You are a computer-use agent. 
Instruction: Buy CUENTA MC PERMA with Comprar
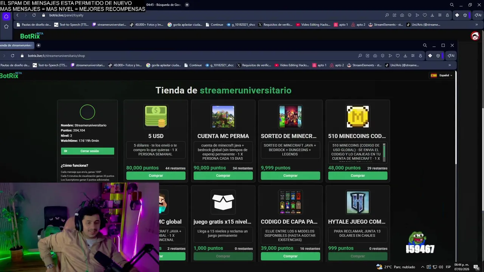pyautogui.click(x=223, y=176)
